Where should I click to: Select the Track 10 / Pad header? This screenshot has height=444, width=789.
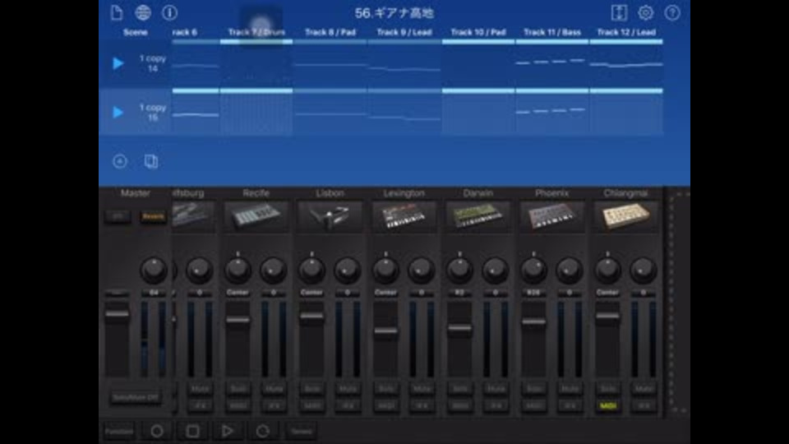[x=478, y=32]
